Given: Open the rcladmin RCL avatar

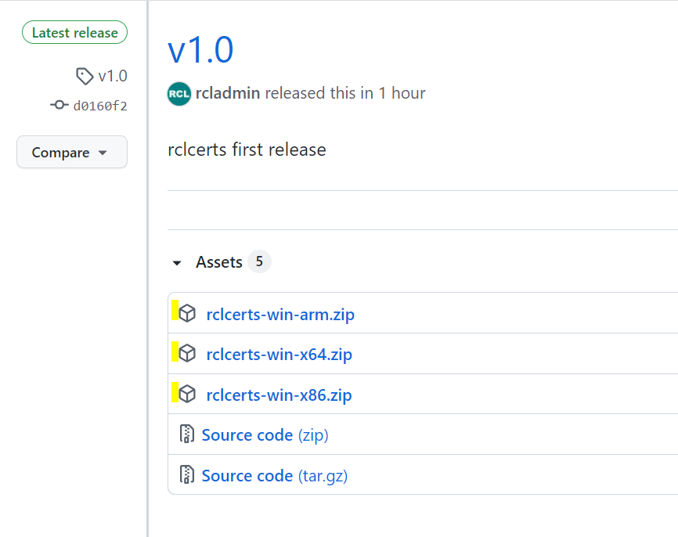Looking at the screenshot, I should [x=179, y=94].
